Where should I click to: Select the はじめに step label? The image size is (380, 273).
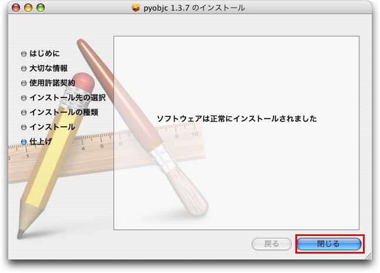[45, 53]
